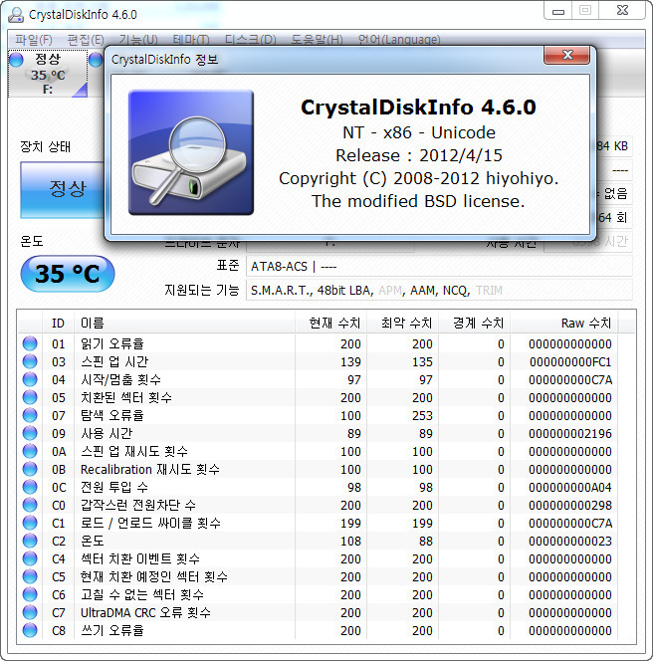Click the 최악 수치 column header
Screen dimensions: 653x661
click(402, 324)
